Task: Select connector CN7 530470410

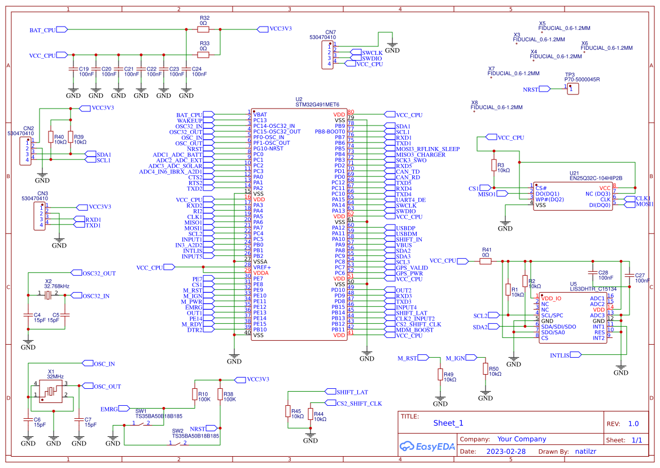Action: 326,54
